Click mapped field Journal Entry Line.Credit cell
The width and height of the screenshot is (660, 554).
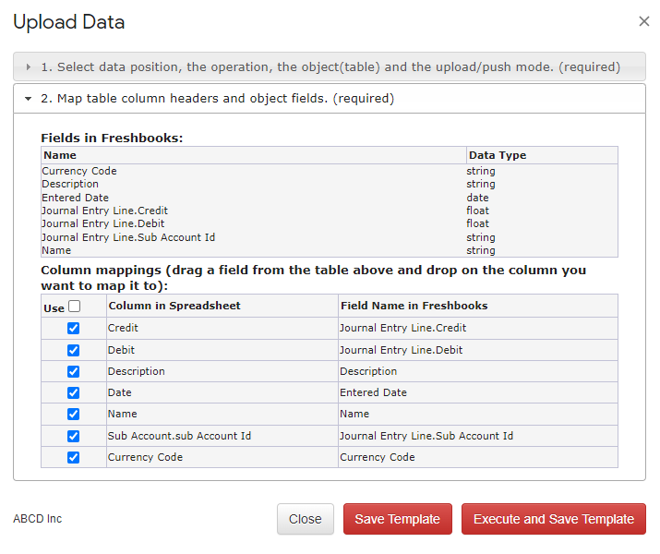click(x=478, y=328)
